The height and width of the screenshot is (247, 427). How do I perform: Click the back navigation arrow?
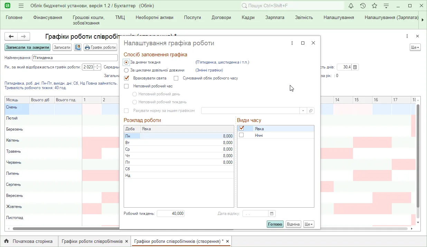coord(11,36)
